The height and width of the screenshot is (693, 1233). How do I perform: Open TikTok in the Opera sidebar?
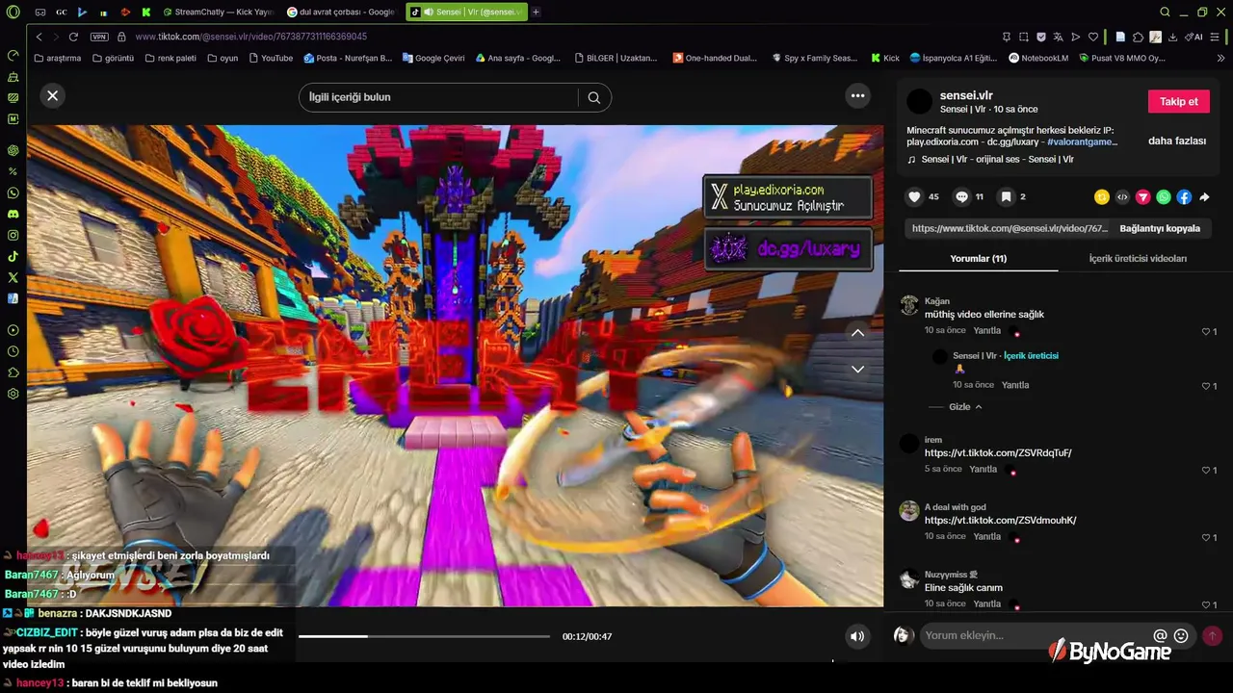pyautogui.click(x=13, y=256)
